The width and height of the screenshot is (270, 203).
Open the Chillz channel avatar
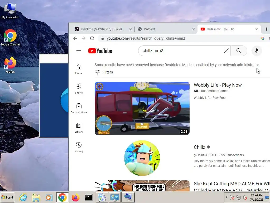click(x=142, y=158)
